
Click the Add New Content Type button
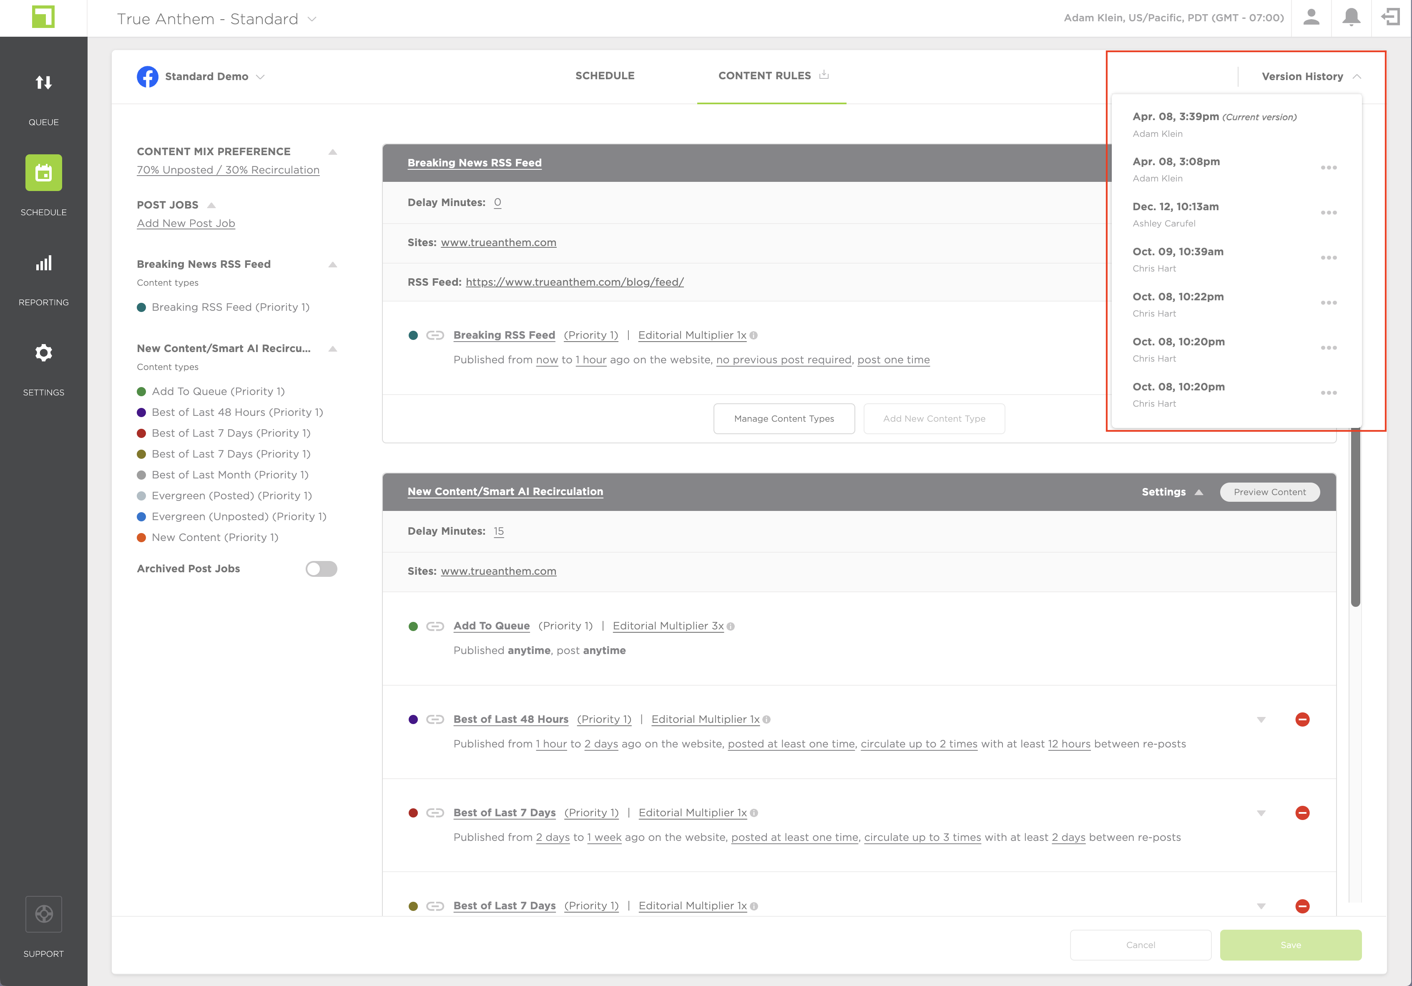pos(934,419)
